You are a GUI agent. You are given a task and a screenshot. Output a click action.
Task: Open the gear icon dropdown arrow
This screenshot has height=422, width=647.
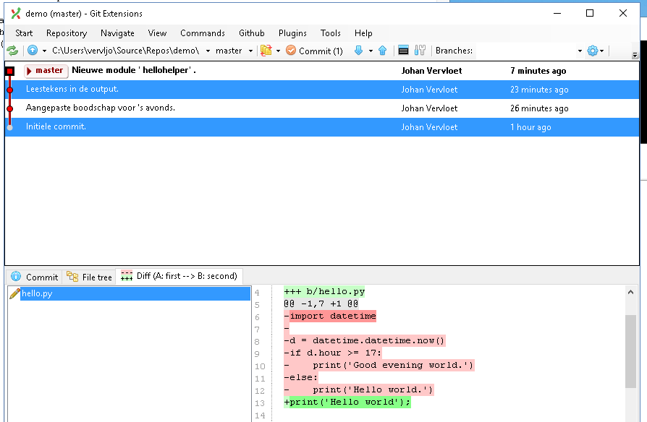pos(602,51)
